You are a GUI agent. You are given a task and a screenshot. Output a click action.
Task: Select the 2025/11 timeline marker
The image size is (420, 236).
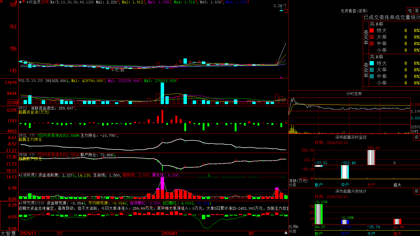(x=28, y=233)
